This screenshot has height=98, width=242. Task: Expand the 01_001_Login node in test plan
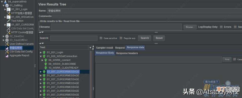pos(5,9)
